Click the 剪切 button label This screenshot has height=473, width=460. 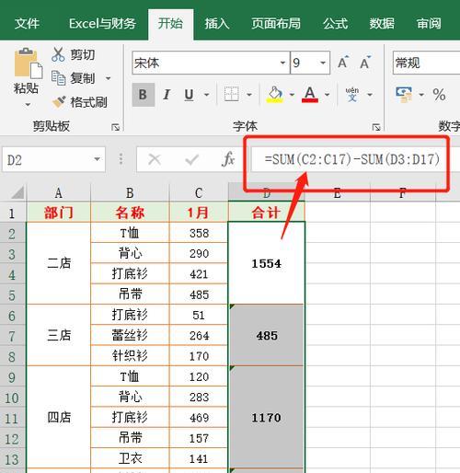point(83,55)
